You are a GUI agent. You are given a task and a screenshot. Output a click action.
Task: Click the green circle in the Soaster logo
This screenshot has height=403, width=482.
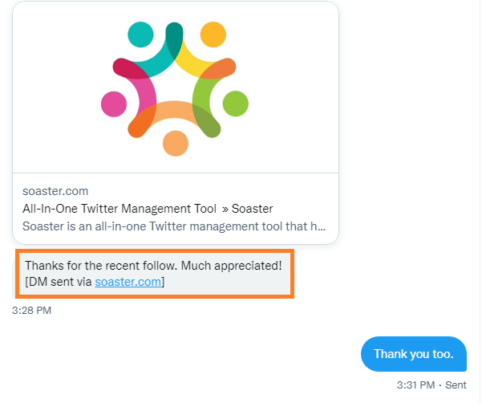click(x=236, y=104)
